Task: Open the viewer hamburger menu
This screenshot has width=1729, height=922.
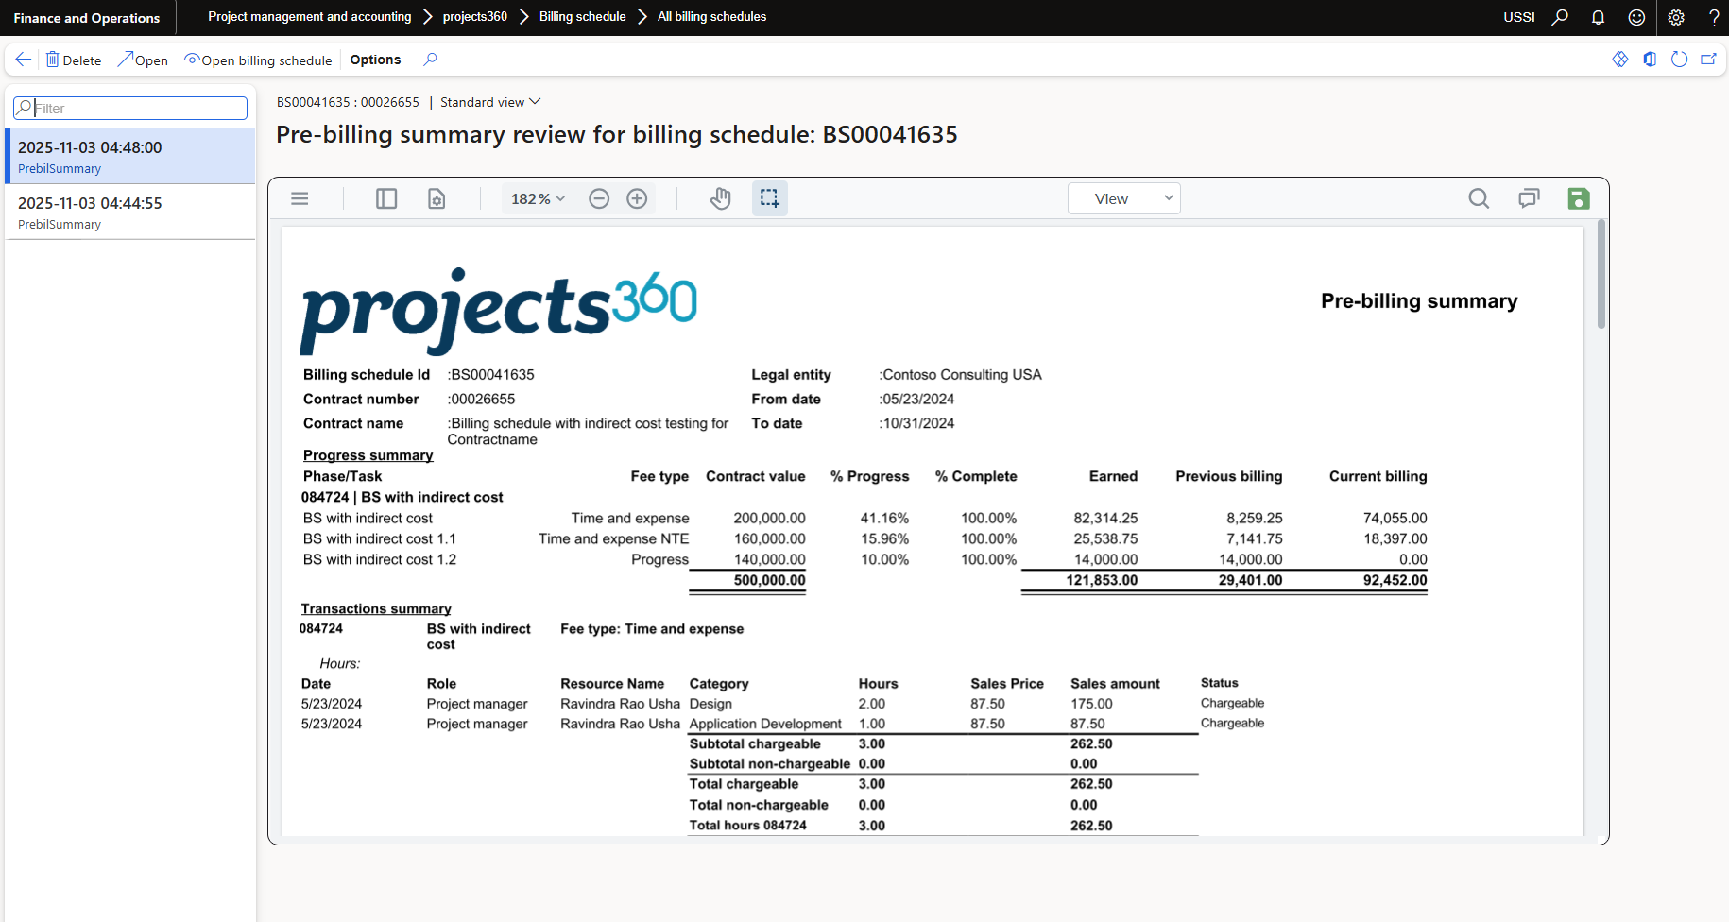Action: (x=300, y=198)
